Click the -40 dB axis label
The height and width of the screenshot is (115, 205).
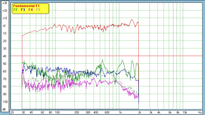[x=4, y=56]
